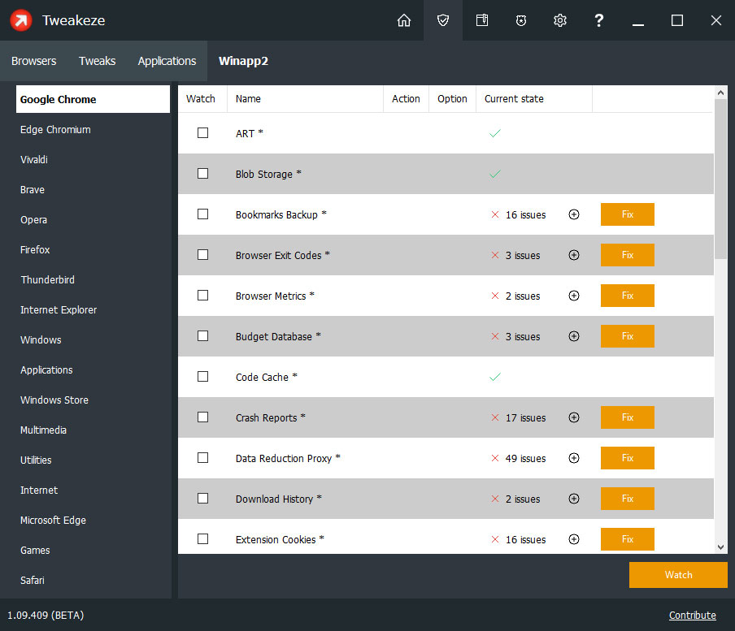Click the green checkmark beside Code Cache
The image size is (735, 631).
tap(494, 376)
